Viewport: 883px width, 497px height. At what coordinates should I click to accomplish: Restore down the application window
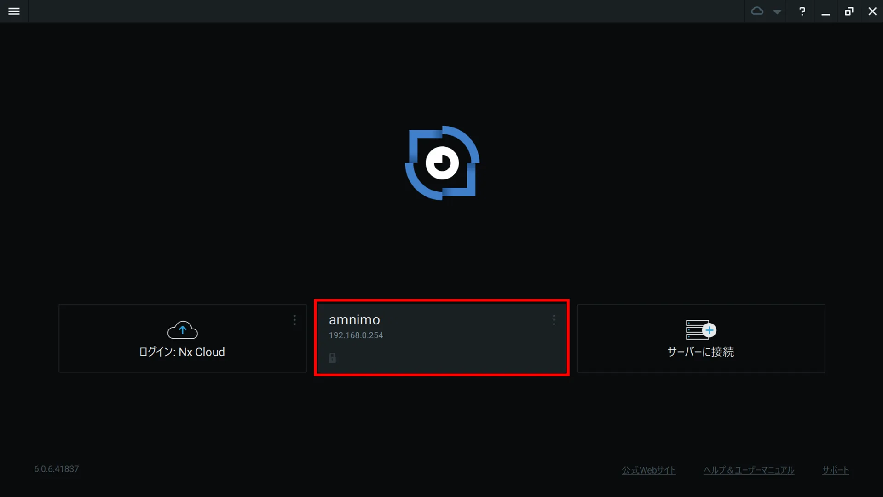849,12
